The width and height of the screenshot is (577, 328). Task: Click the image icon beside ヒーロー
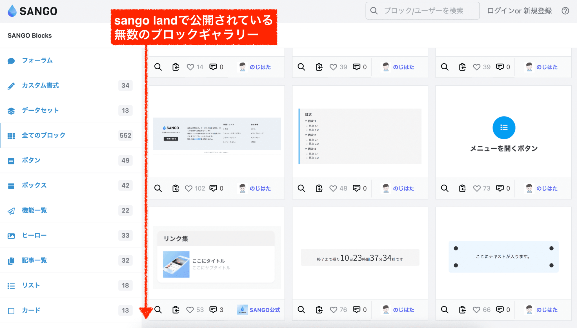[11, 235]
